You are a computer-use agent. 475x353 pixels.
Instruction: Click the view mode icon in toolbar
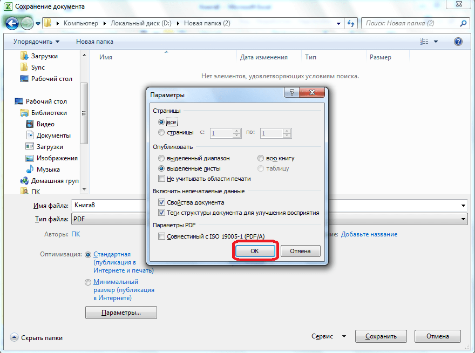coord(424,42)
